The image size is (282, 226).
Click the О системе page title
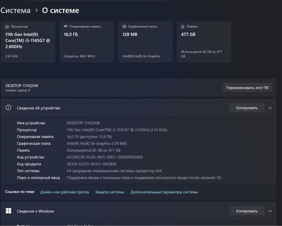(x=61, y=10)
